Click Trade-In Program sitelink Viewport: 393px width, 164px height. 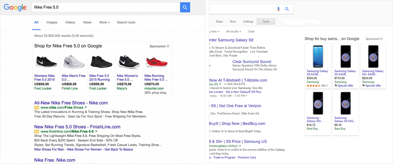click(224, 157)
